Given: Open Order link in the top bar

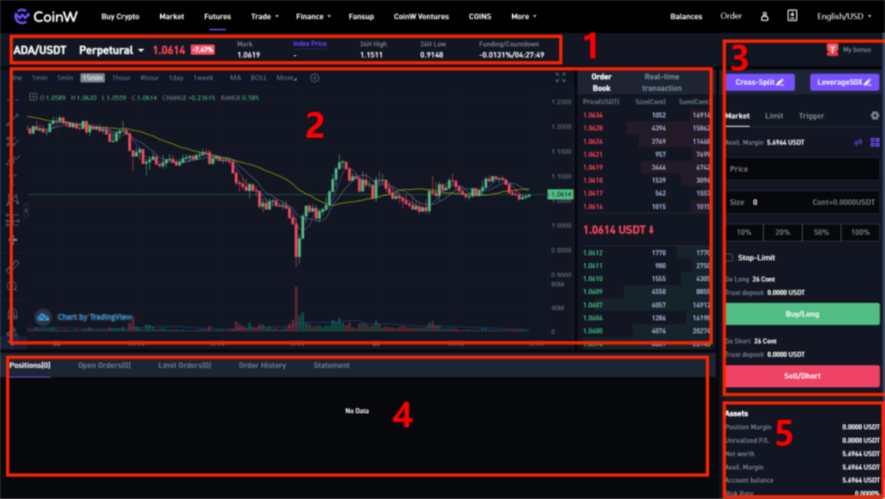Looking at the screenshot, I should point(731,16).
